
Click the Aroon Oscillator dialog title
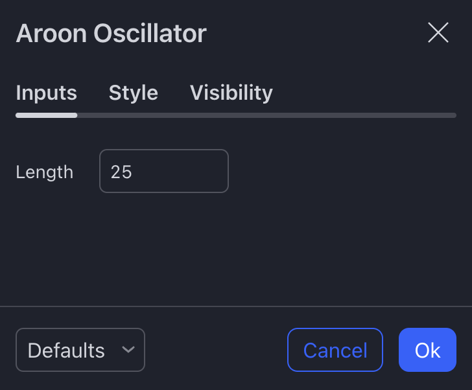111,33
